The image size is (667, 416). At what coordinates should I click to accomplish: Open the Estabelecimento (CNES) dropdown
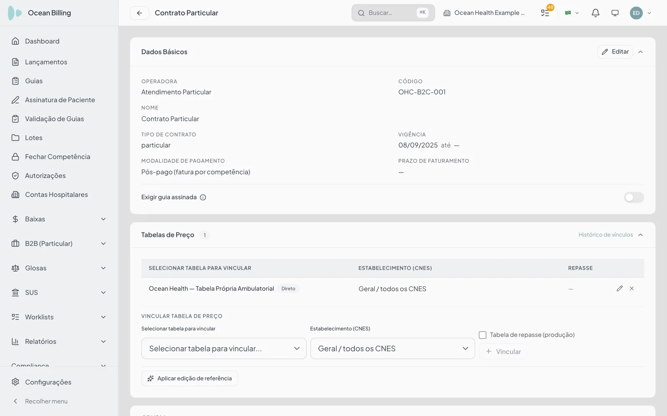coord(393,349)
